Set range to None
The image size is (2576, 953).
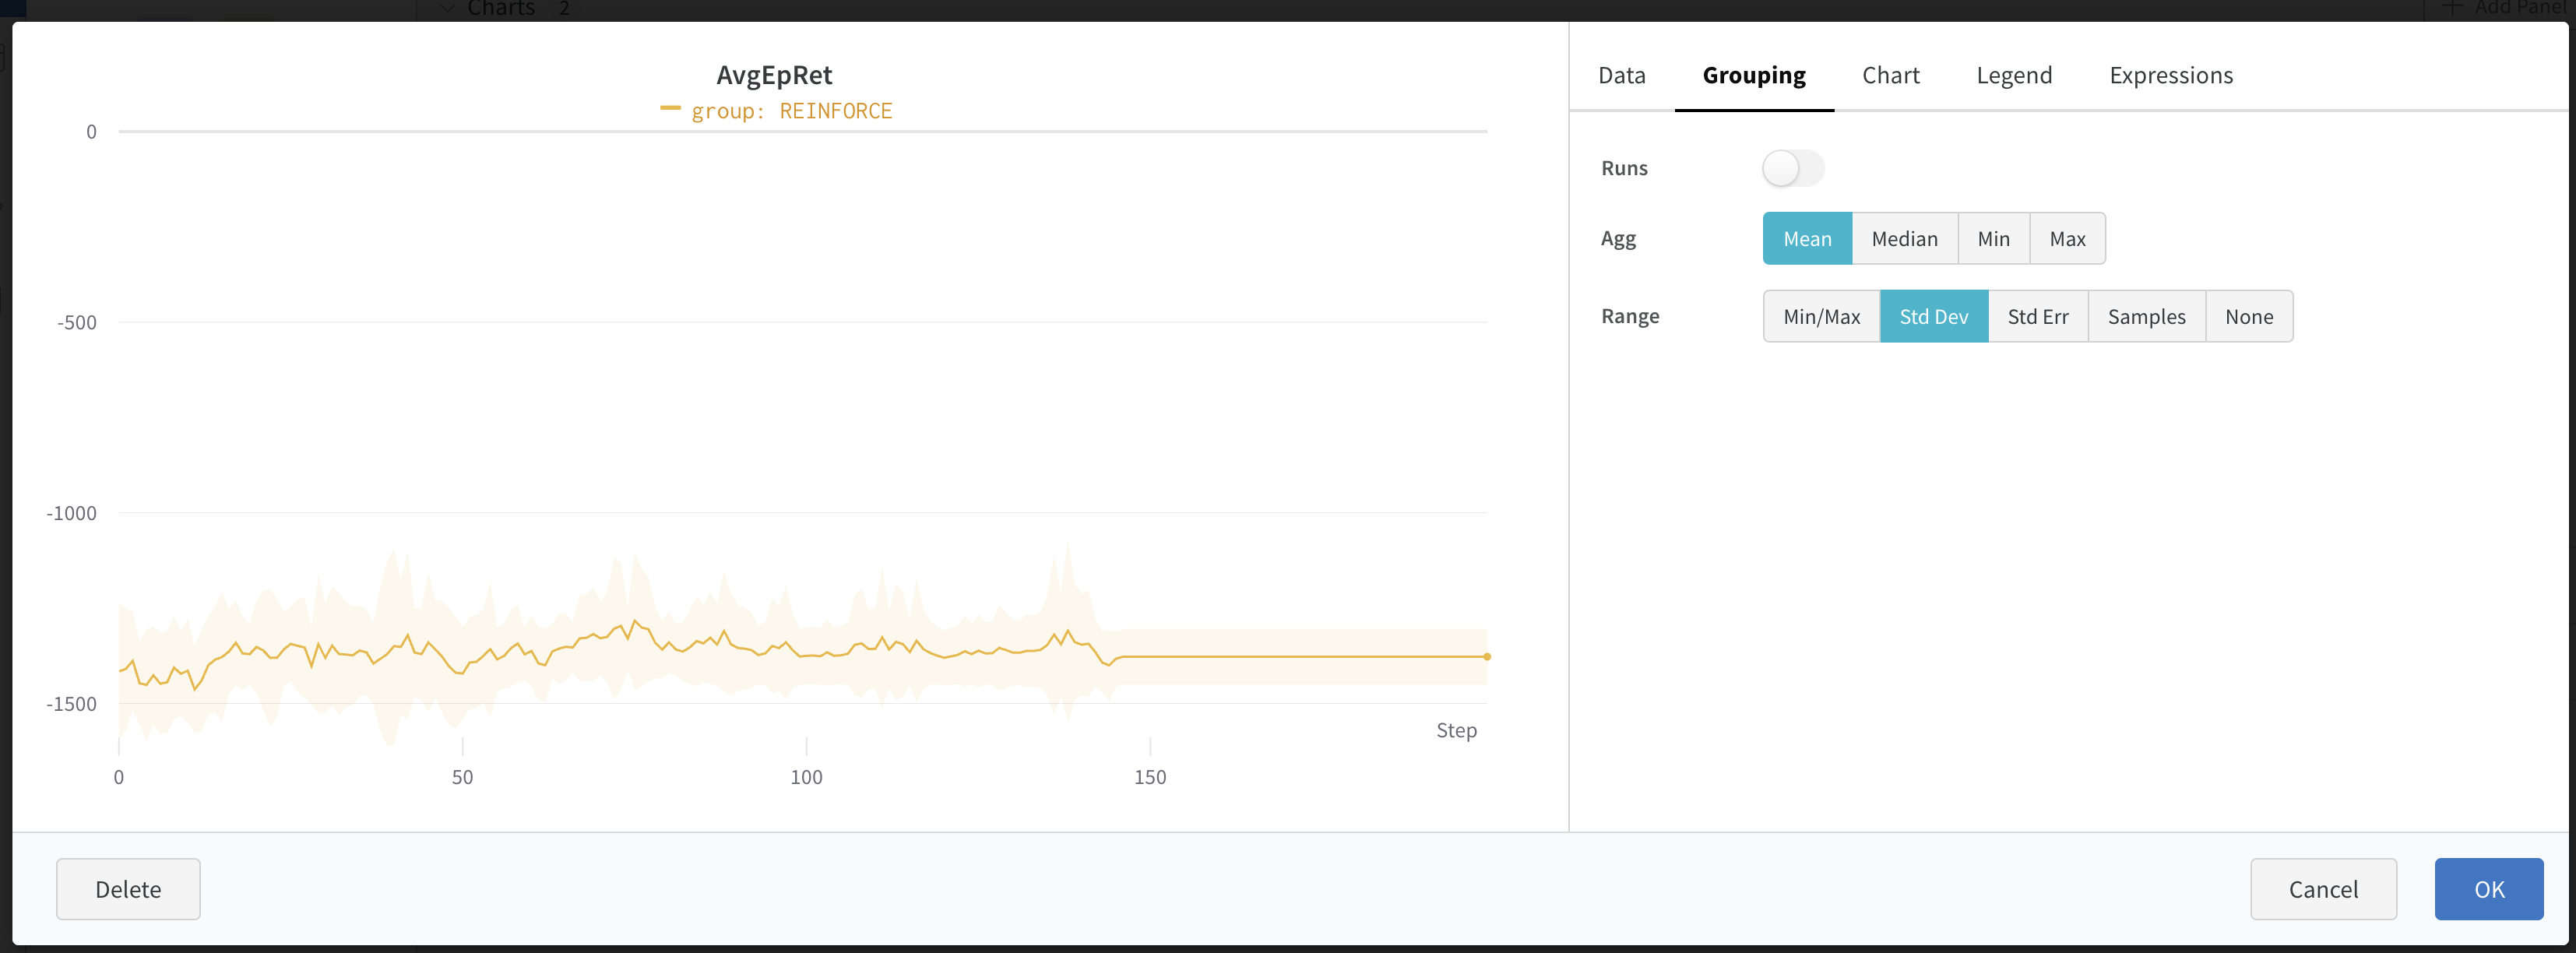tap(2247, 317)
